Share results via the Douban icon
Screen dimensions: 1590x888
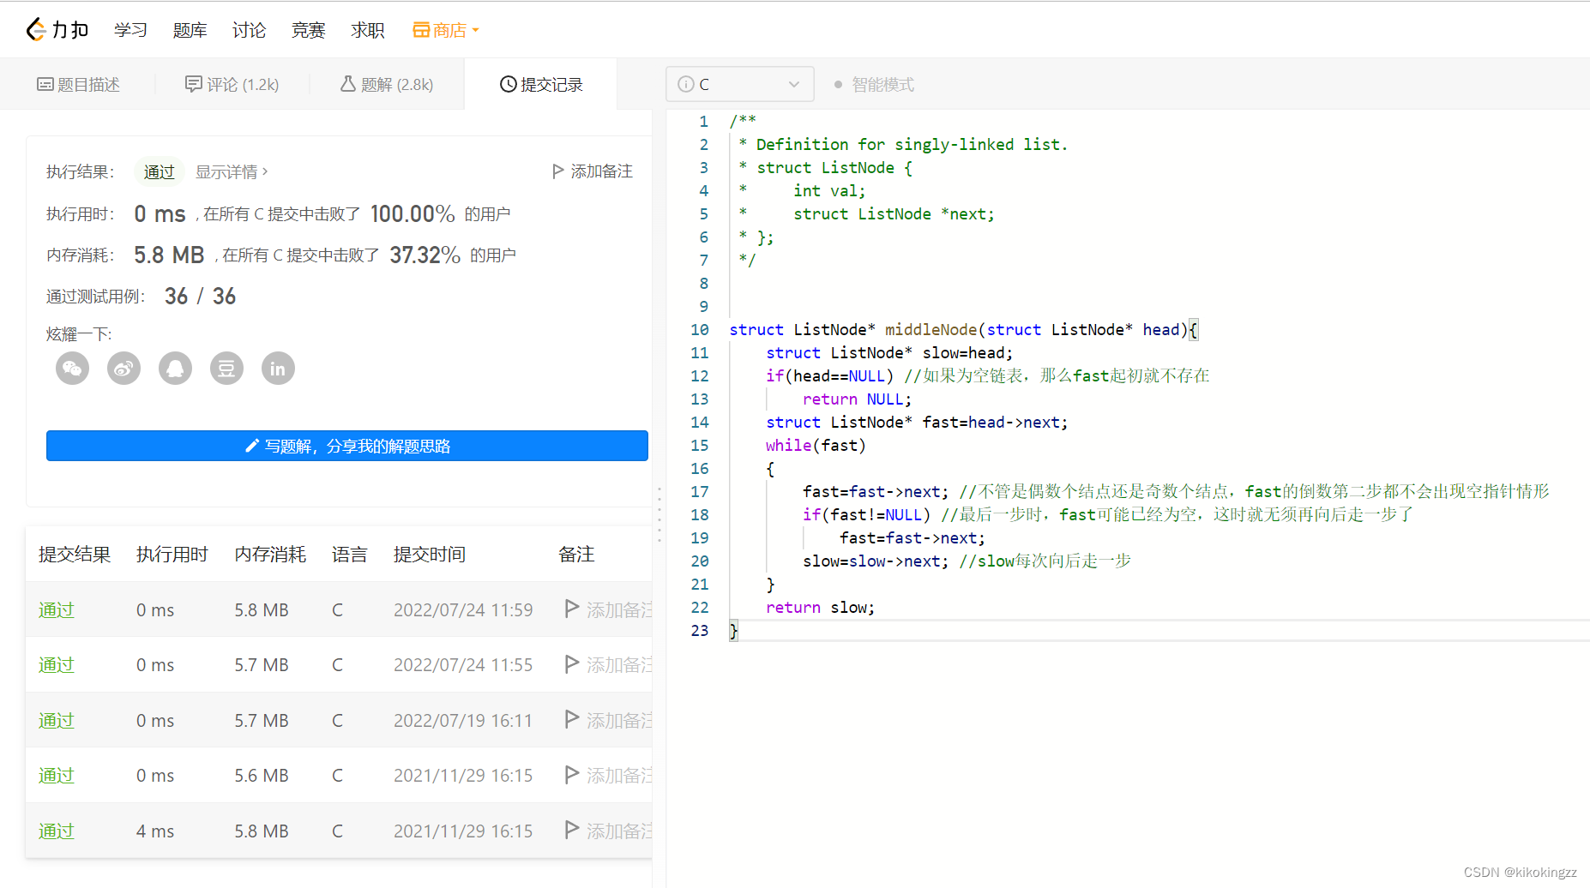click(226, 368)
